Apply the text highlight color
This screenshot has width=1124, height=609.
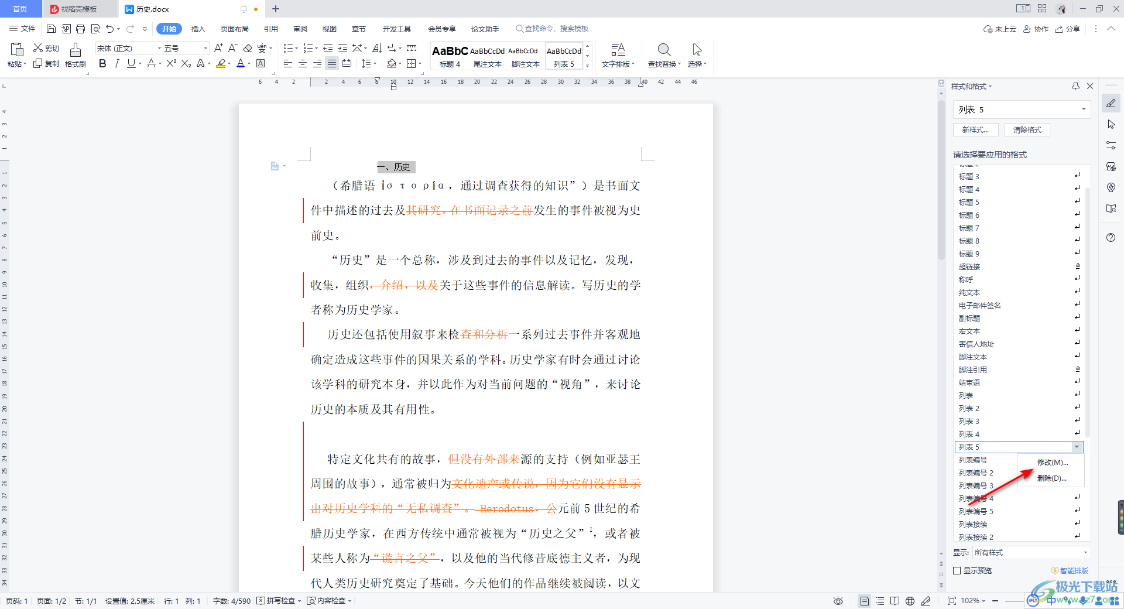[x=220, y=63]
